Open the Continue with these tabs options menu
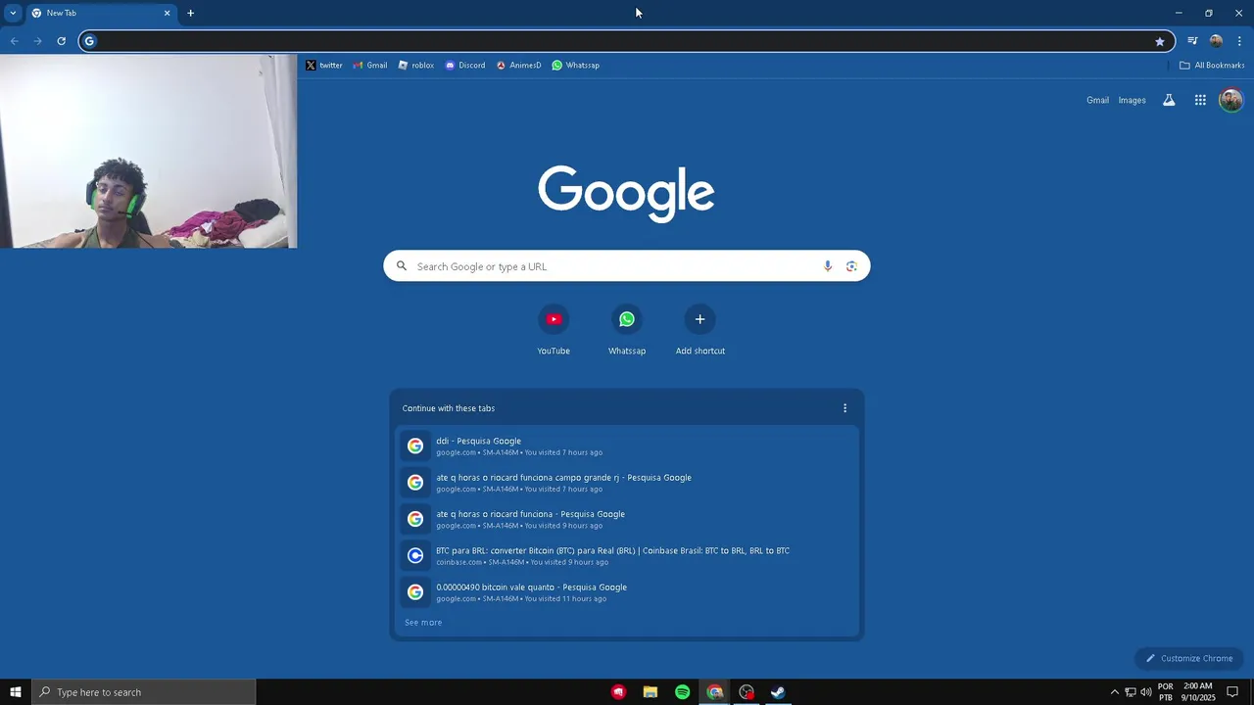 tap(844, 408)
